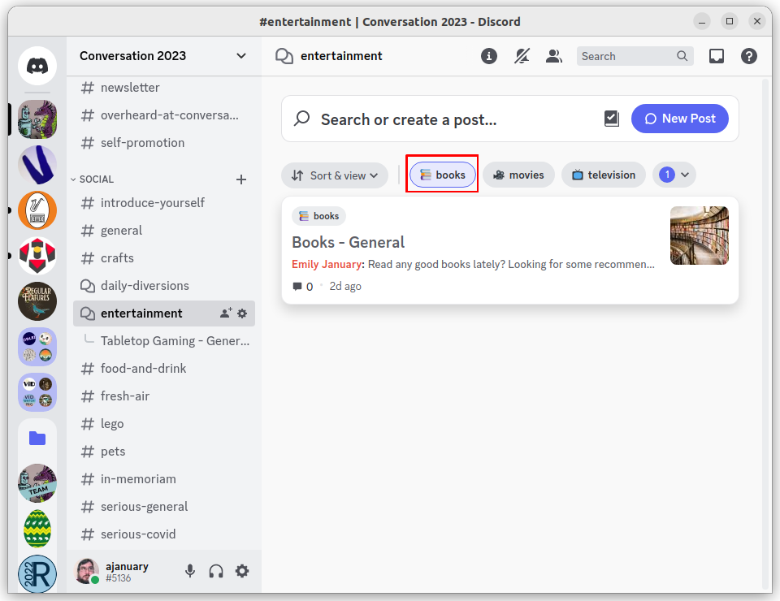Open food-and-drink channel
The height and width of the screenshot is (601, 780).
coord(164,369)
